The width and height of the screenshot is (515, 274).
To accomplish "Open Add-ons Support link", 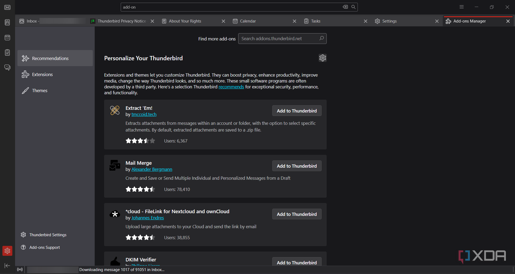I will click(45, 247).
